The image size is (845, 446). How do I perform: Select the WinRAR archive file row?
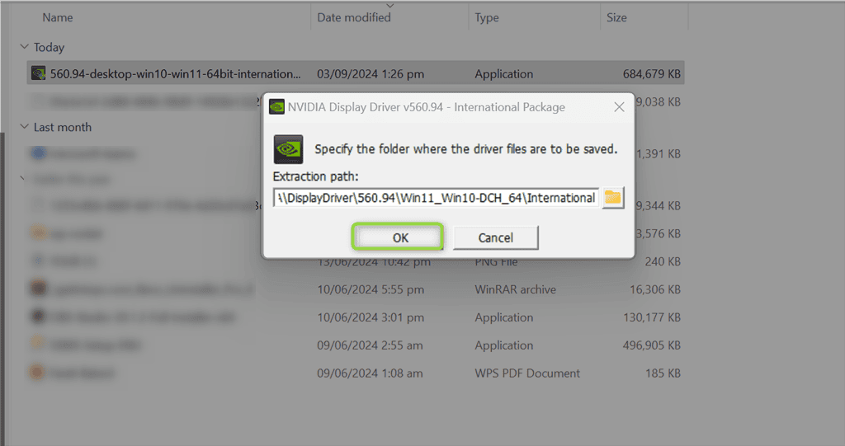[356, 289]
